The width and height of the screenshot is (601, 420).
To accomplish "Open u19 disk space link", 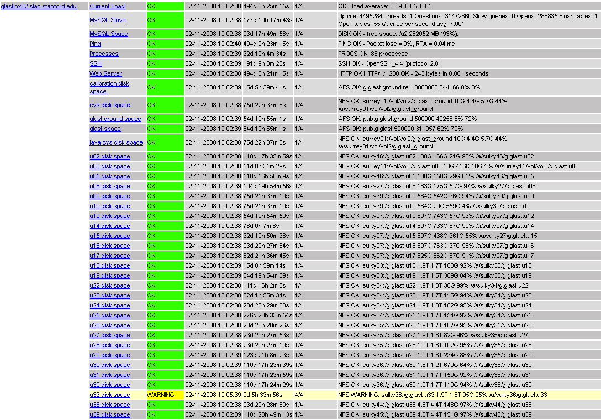I will click(x=110, y=275).
